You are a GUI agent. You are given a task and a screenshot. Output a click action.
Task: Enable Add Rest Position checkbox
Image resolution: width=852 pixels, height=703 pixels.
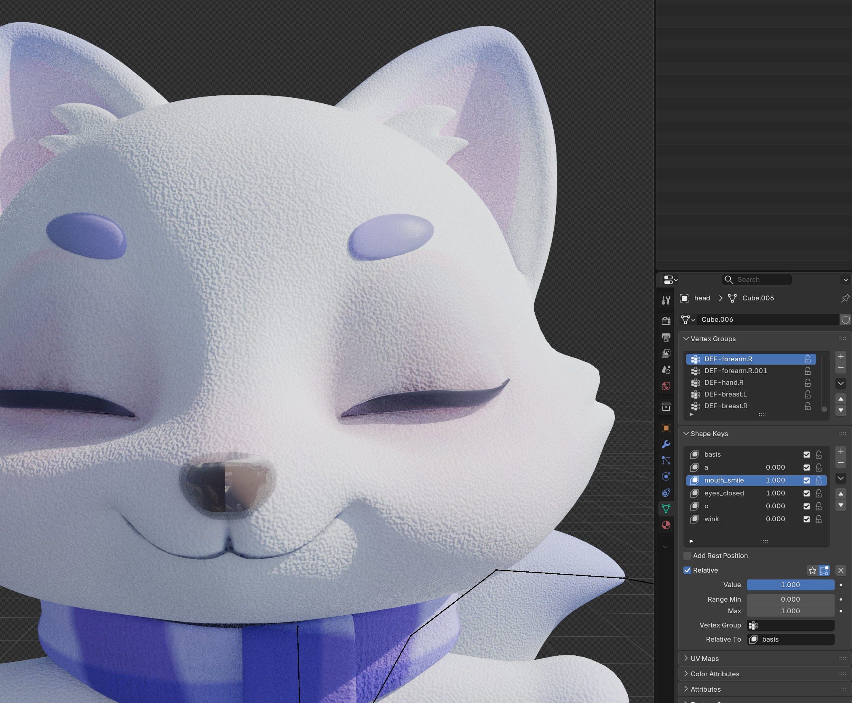point(688,556)
